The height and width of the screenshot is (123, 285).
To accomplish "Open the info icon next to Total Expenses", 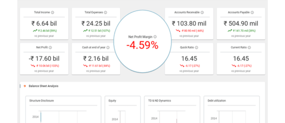I will [x=105, y=12].
